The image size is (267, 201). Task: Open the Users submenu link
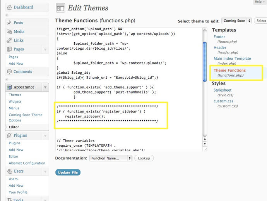click(x=13, y=179)
